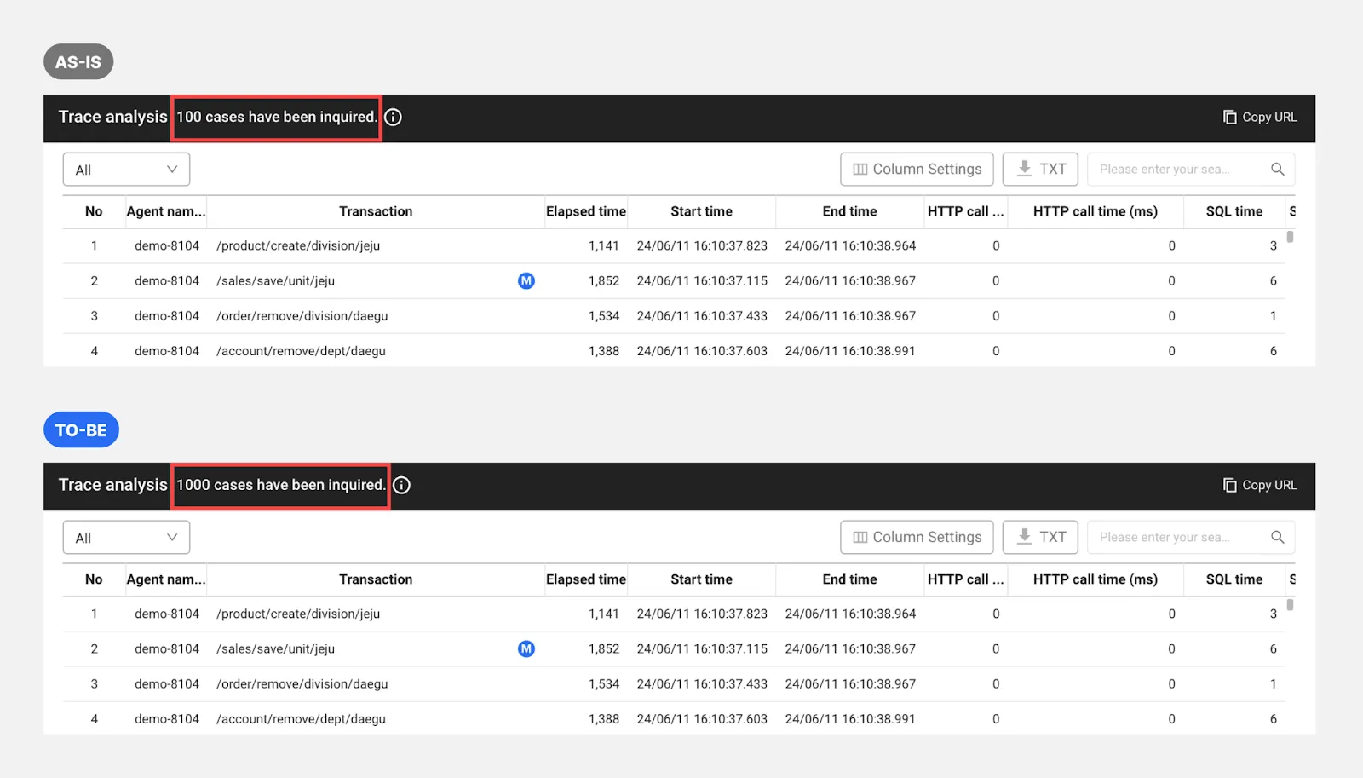Click HTTP call time (ms) header in TO-BE table

pyautogui.click(x=1096, y=579)
